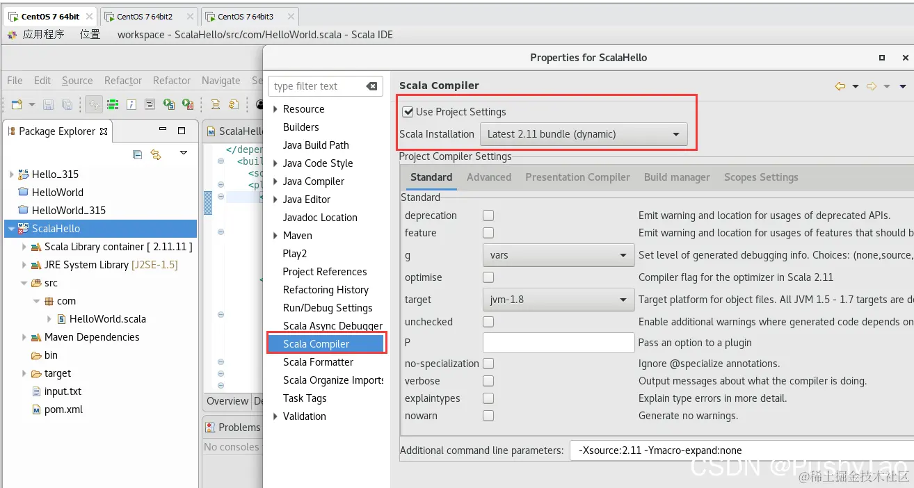This screenshot has height=488, width=914.
Task: Minimize the Package Explorer view
Action: click(163, 130)
